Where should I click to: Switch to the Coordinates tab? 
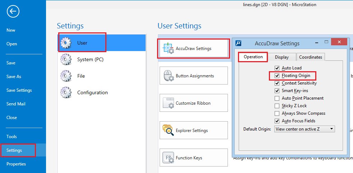[x=311, y=57]
